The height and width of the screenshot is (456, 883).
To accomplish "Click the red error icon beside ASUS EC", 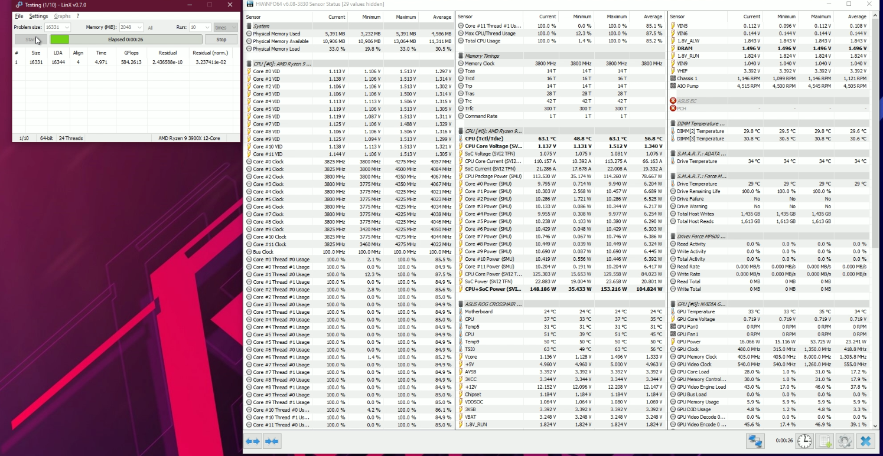I will click(673, 101).
